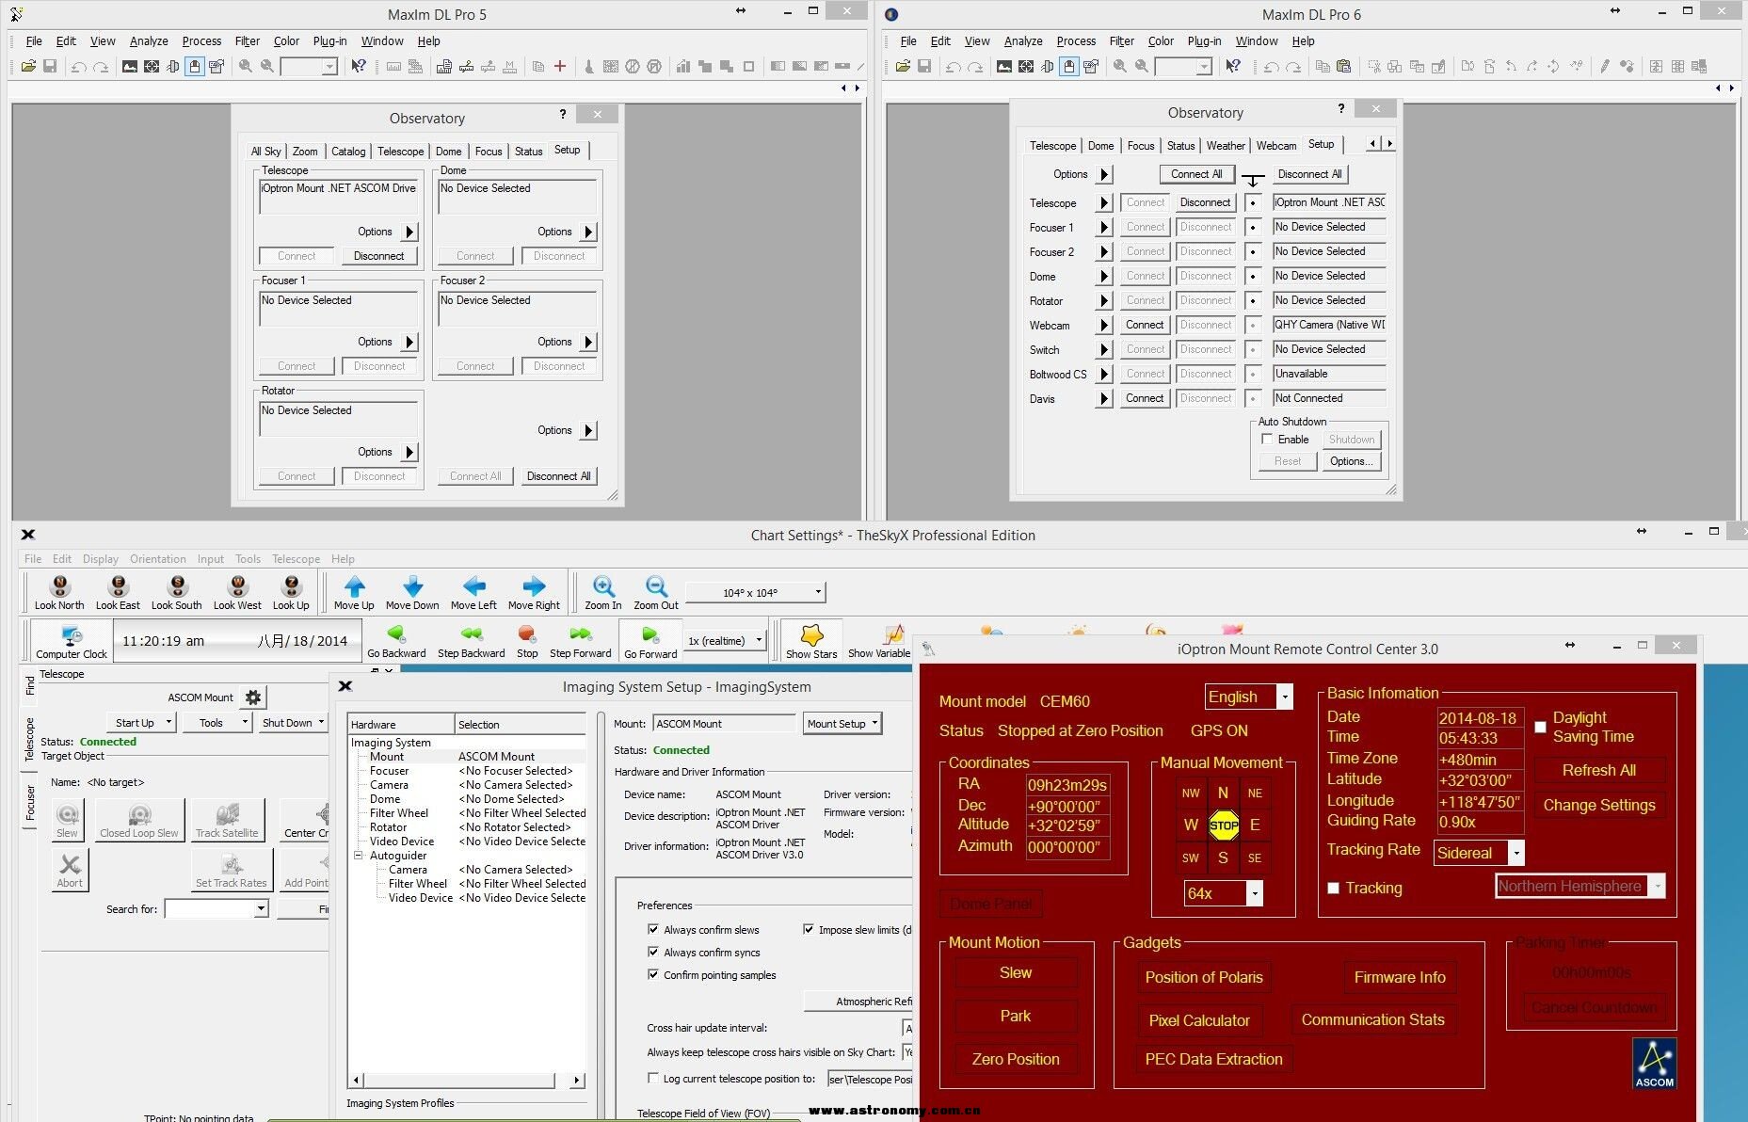Screen dimensions: 1748x1122
Task: Click Save icon in MaxIm DL Pro 5 toolbar
Action: pos(50,66)
